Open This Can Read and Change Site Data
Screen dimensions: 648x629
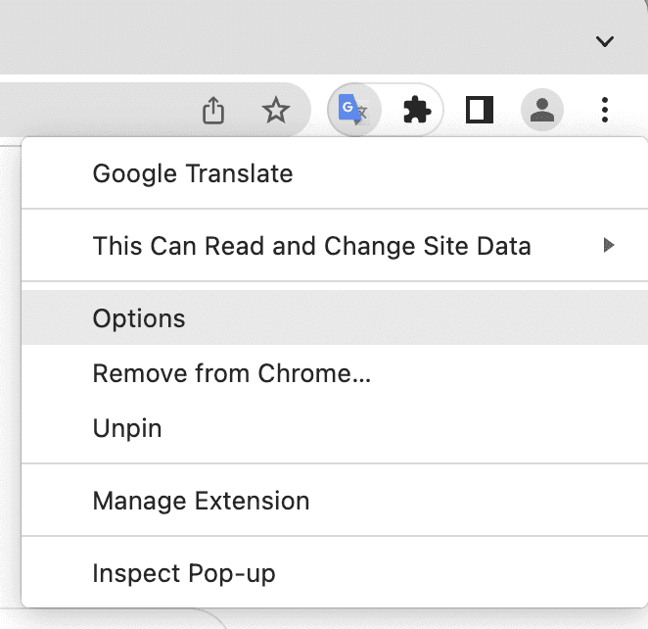311,246
